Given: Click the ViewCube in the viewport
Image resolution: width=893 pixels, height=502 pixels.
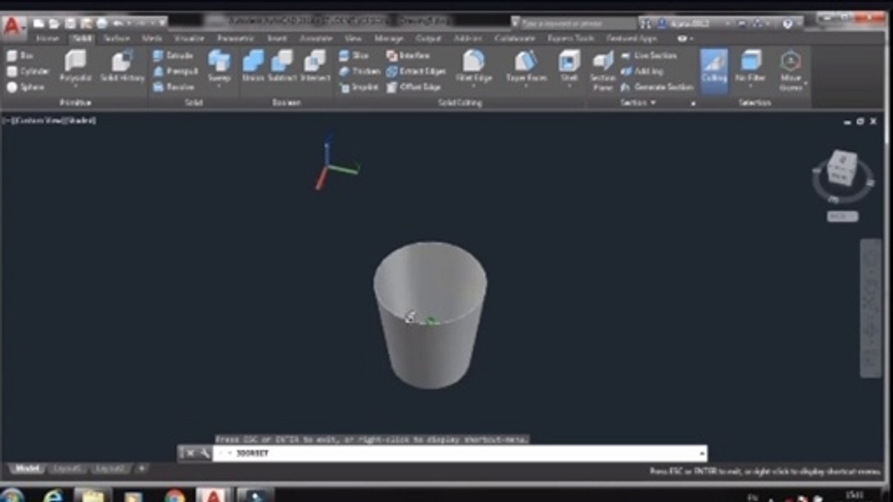Looking at the screenshot, I should click(x=842, y=169).
